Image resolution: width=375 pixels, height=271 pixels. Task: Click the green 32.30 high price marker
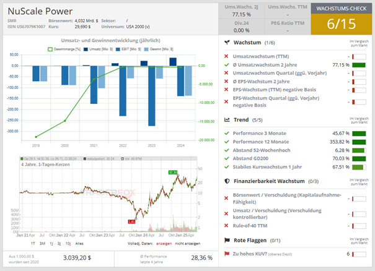click(x=173, y=173)
